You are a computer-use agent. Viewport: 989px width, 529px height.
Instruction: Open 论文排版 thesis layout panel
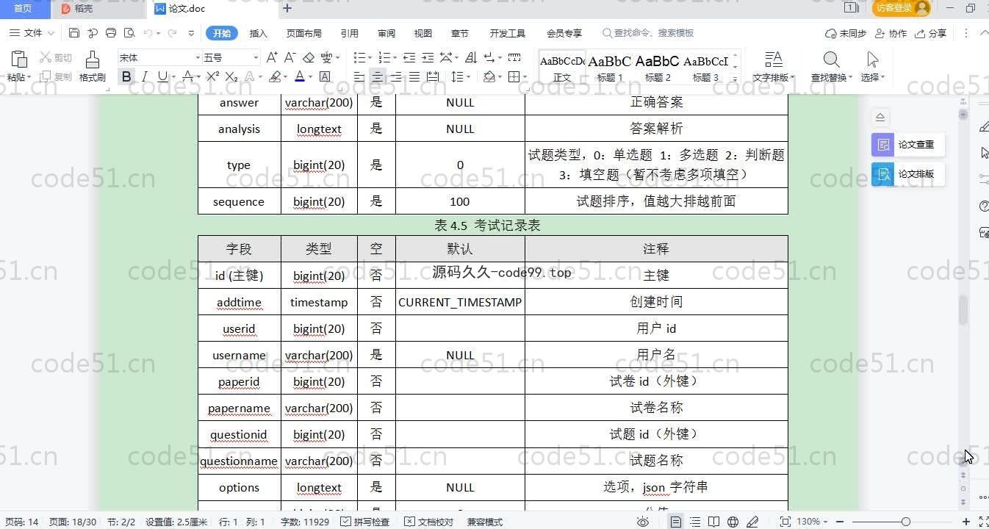(x=907, y=174)
